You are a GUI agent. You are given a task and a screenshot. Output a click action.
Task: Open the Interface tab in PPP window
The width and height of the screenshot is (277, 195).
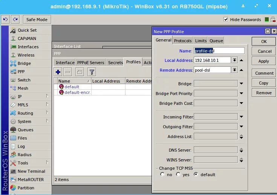pos(65,63)
